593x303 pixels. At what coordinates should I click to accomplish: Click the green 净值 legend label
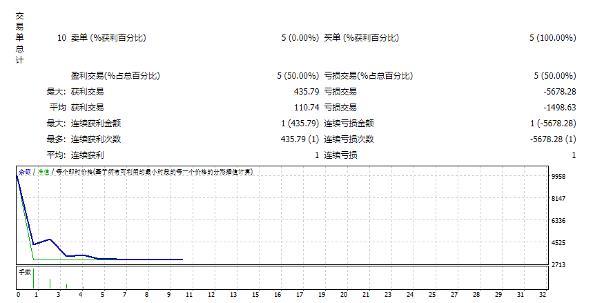43,172
